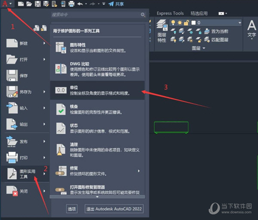Expand the Recover (修复) submenu arrow

pos(139,171)
